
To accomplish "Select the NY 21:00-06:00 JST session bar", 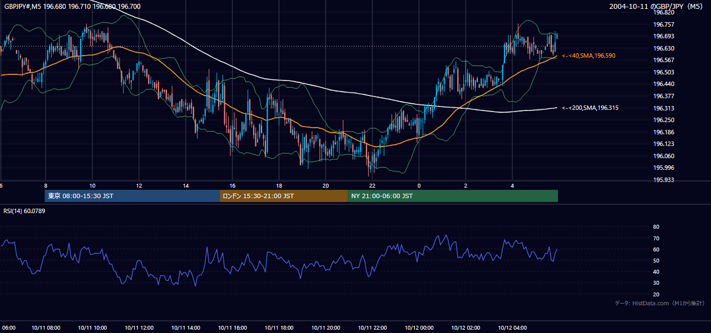I will click(x=453, y=196).
